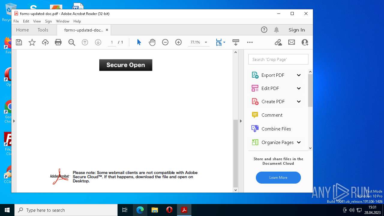Viewport: 384px width, 216px height.
Task: Save the PDF file with the floppy icon
Action: [19, 42]
